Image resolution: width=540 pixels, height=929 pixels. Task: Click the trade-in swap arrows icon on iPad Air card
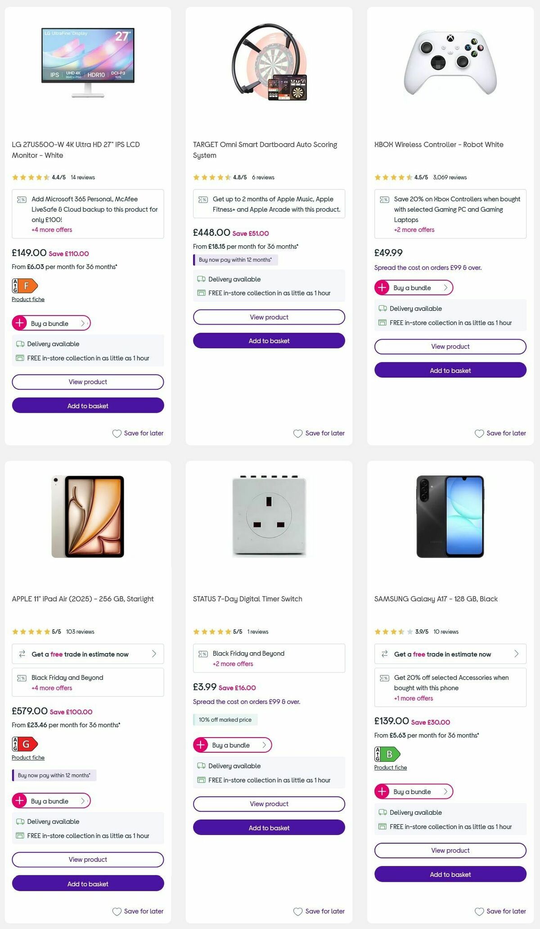21,654
